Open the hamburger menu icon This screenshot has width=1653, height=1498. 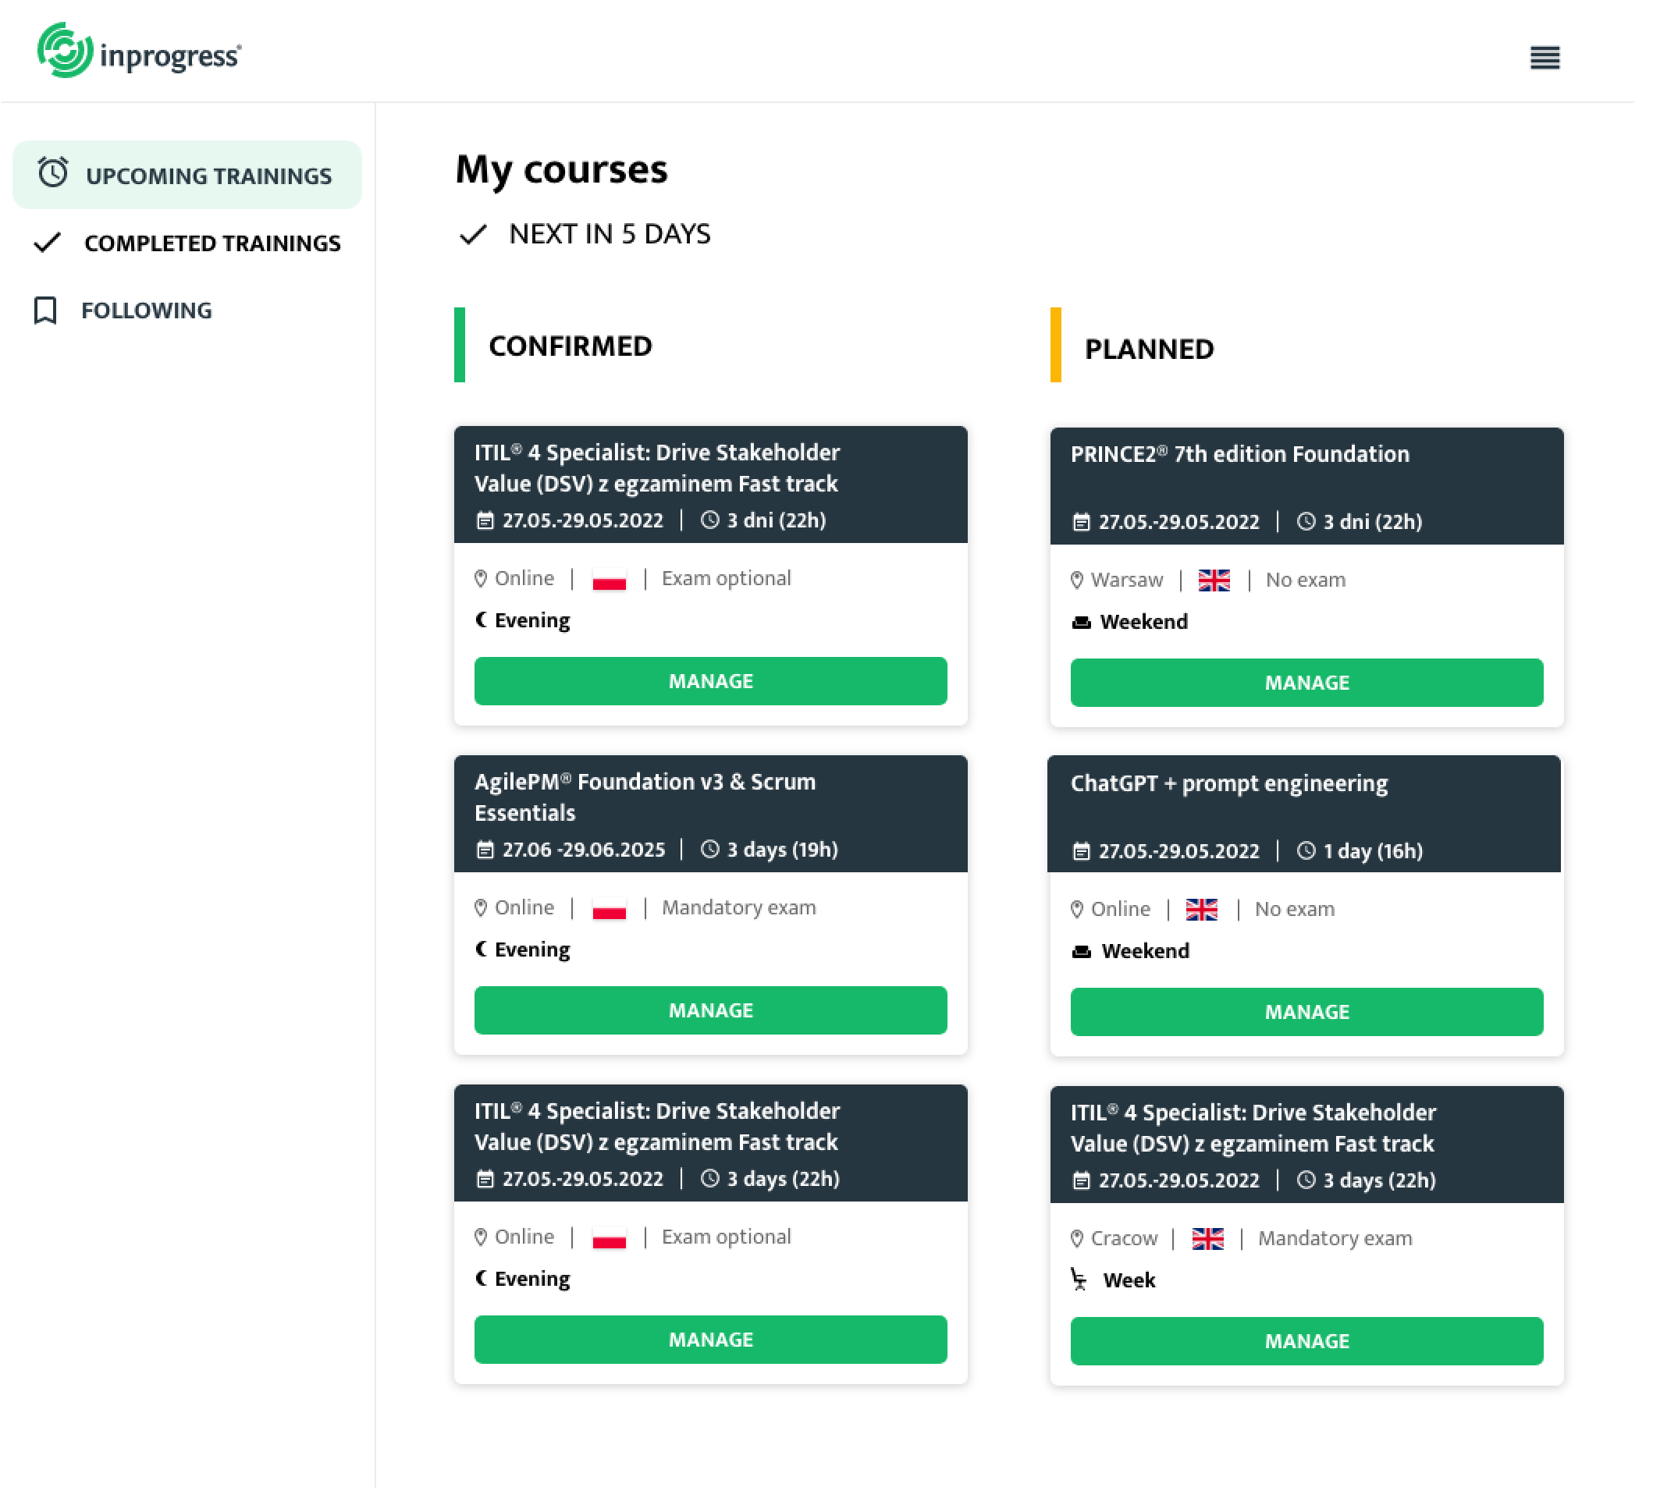(1545, 58)
